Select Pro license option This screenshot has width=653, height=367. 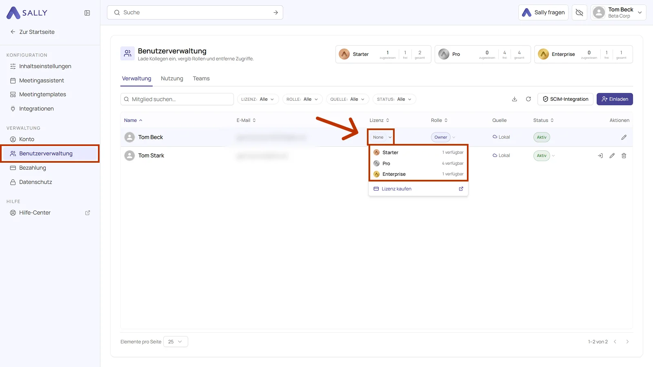coord(418,164)
